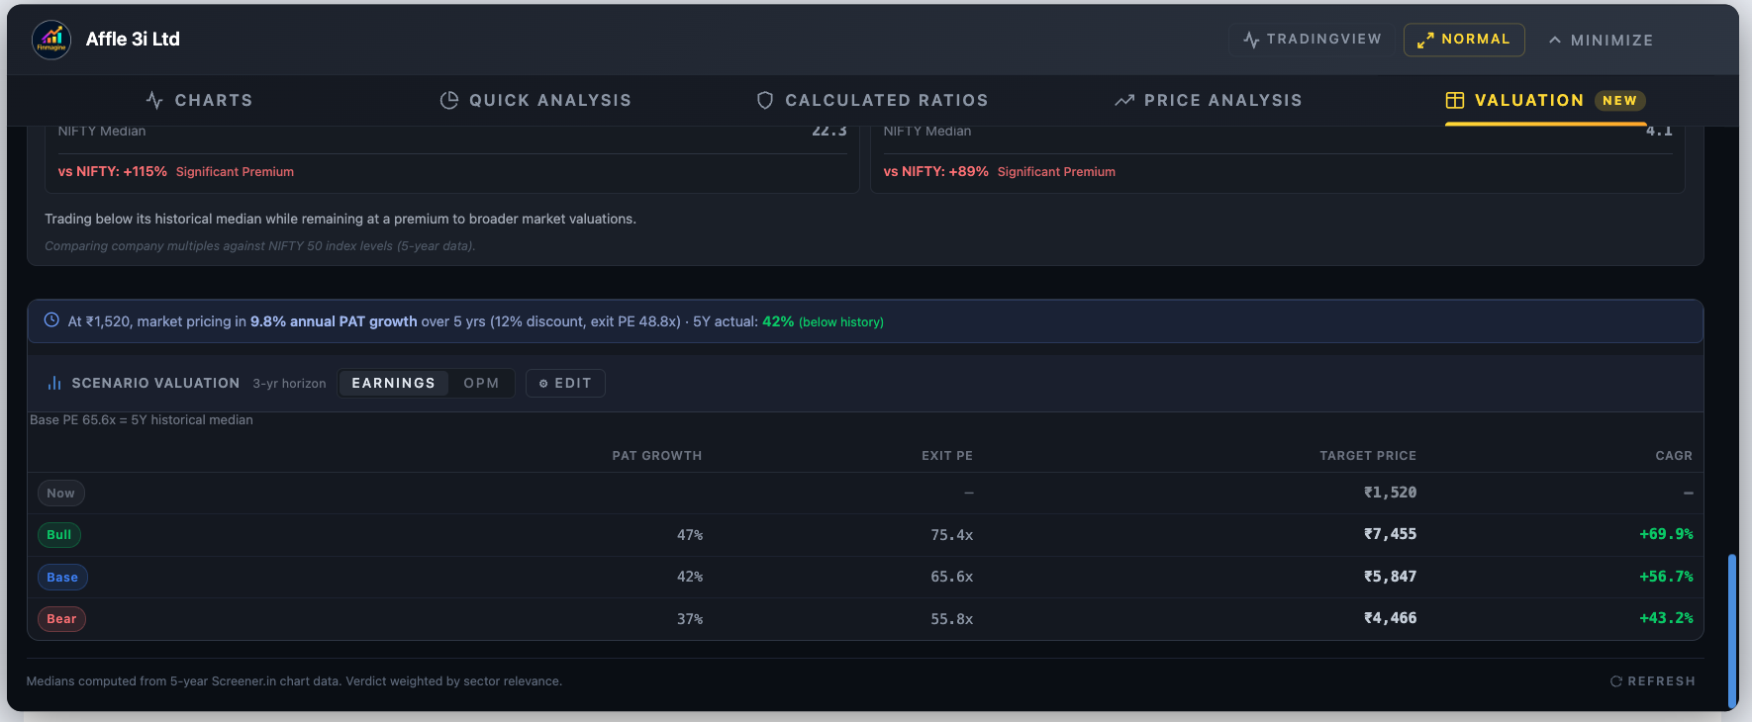1752x722 pixels.
Task: Click Base PAT growth 42%
Action: coord(690,577)
